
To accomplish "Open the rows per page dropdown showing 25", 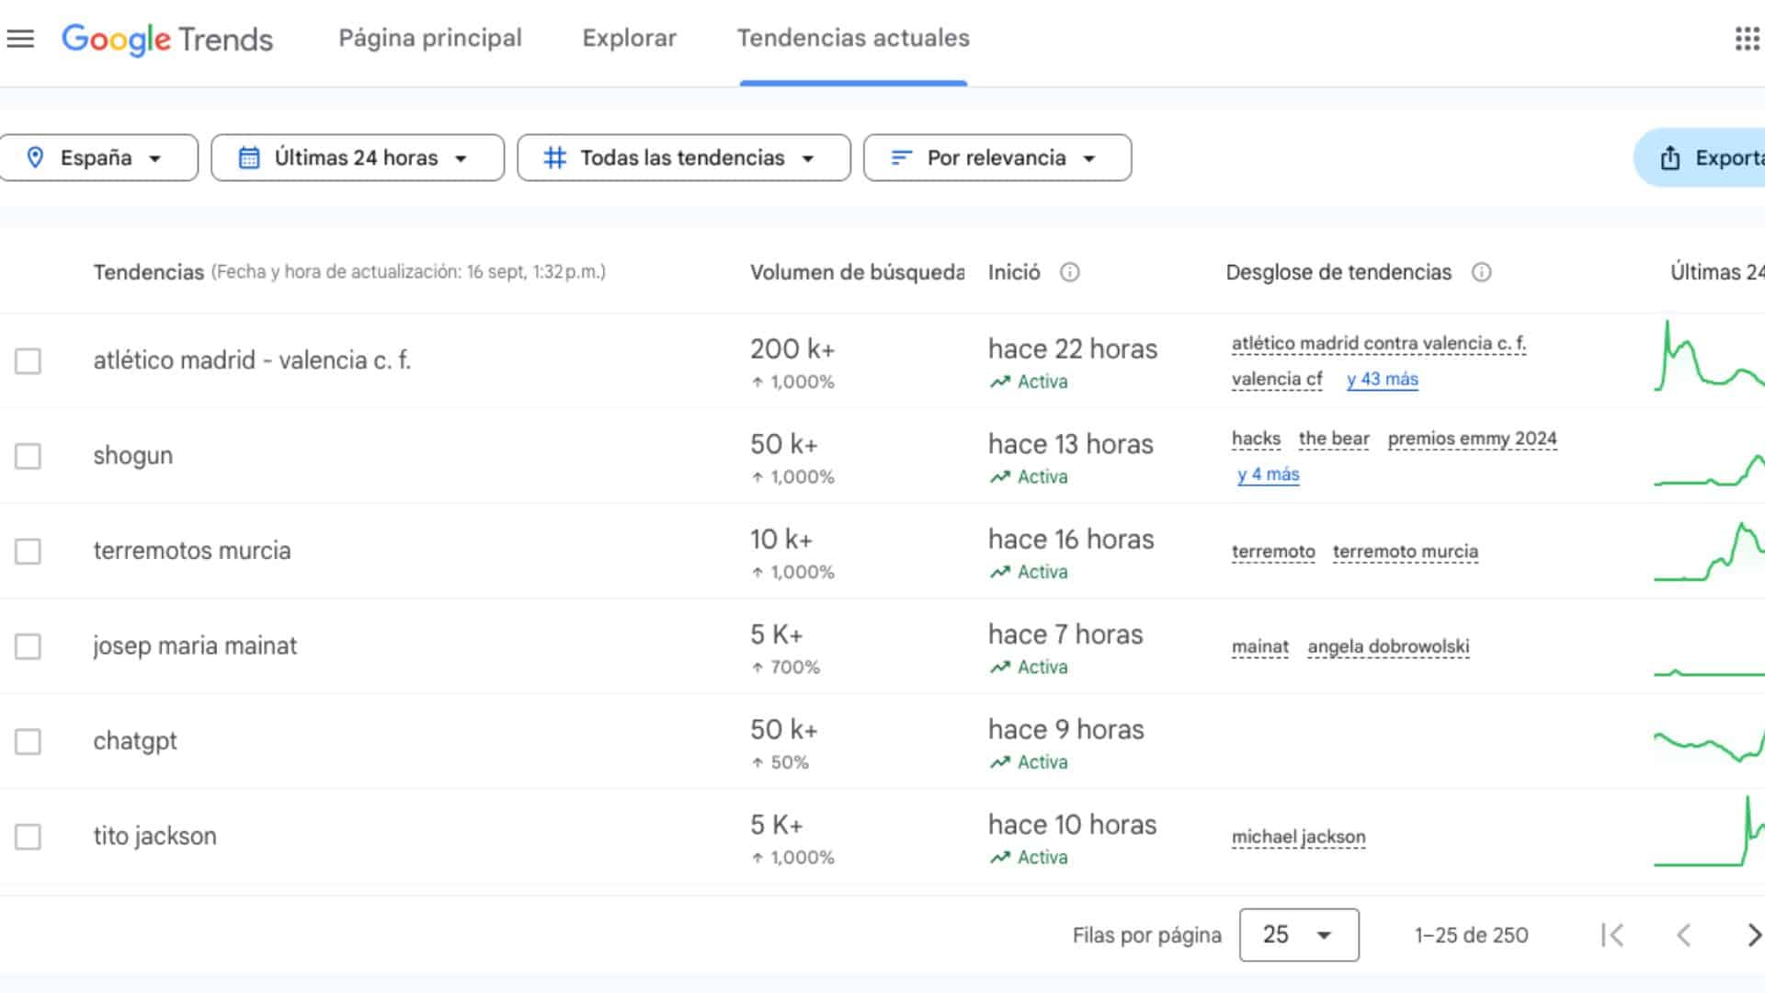I will pyautogui.click(x=1299, y=935).
